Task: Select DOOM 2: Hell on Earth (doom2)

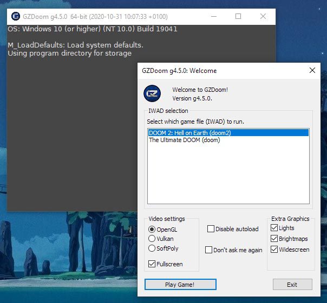Action: coord(228,133)
